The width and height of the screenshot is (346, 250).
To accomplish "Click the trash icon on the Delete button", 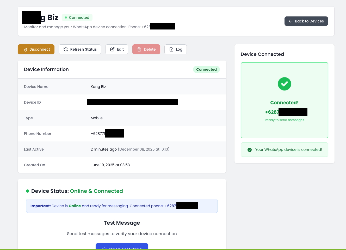I will [x=140, y=49].
